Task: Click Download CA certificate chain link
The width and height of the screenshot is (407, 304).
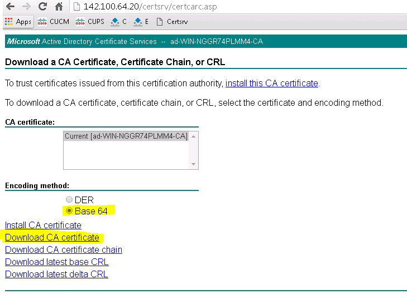Action: (x=64, y=249)
